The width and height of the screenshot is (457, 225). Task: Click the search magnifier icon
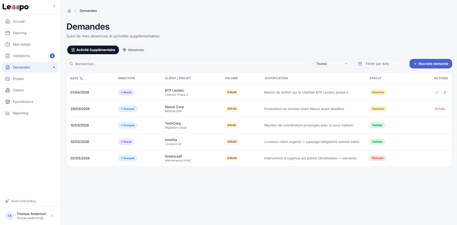tap(71, 64)
